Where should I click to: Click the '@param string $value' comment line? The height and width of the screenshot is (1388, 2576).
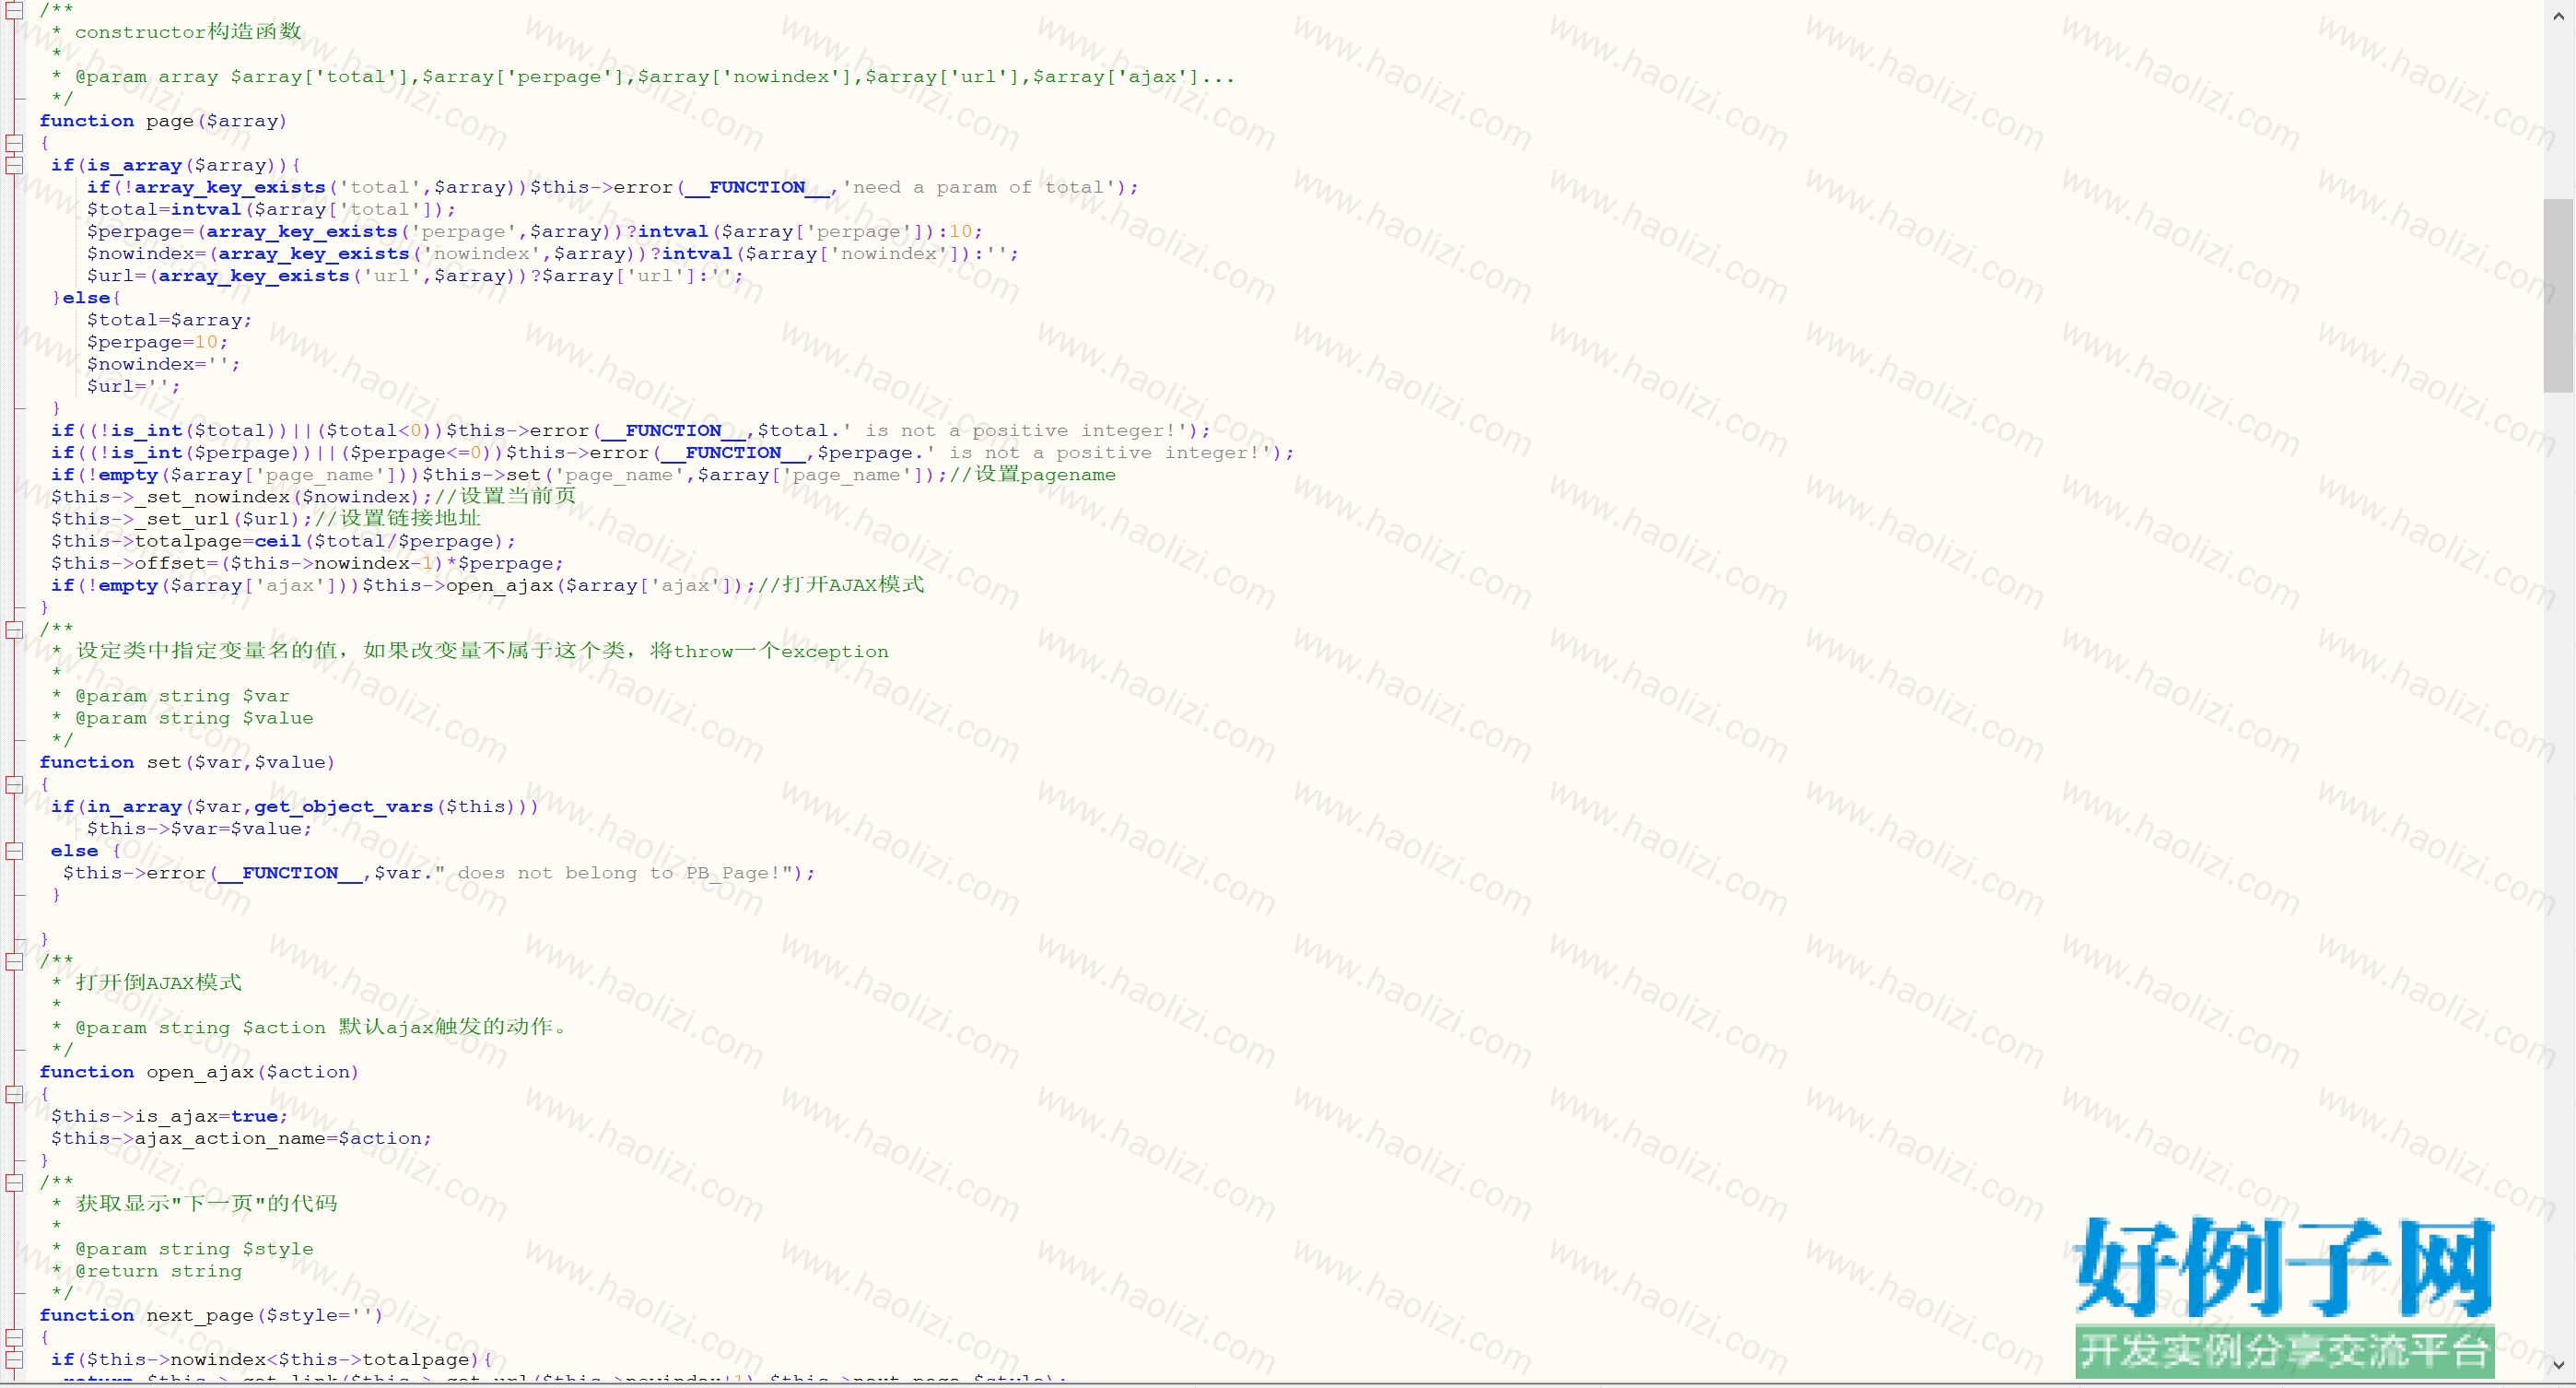182,718
